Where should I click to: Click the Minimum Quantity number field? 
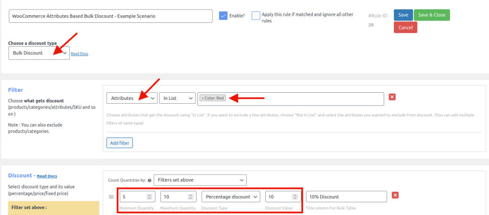133,196
